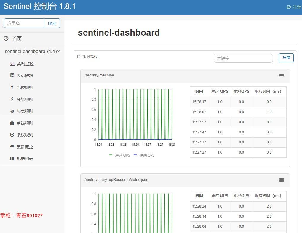
Task: Click the bar chart icon for 实时监控 in sidebar
Action: [x=12, y=64]
